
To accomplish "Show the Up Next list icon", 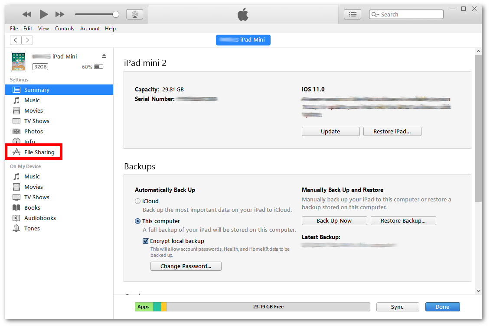I will pyautogui.click(x=353, y=14).
